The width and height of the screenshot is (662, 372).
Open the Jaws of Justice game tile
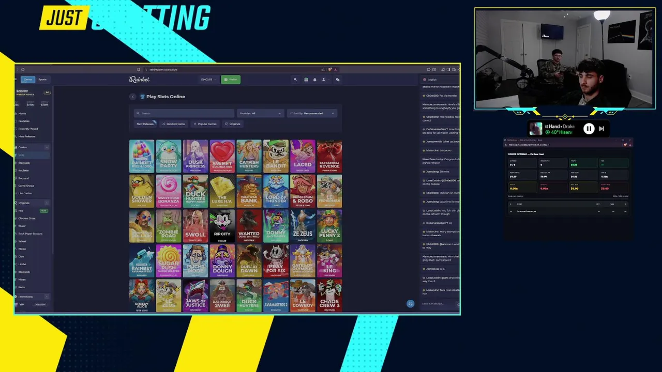tap(195, 296)
